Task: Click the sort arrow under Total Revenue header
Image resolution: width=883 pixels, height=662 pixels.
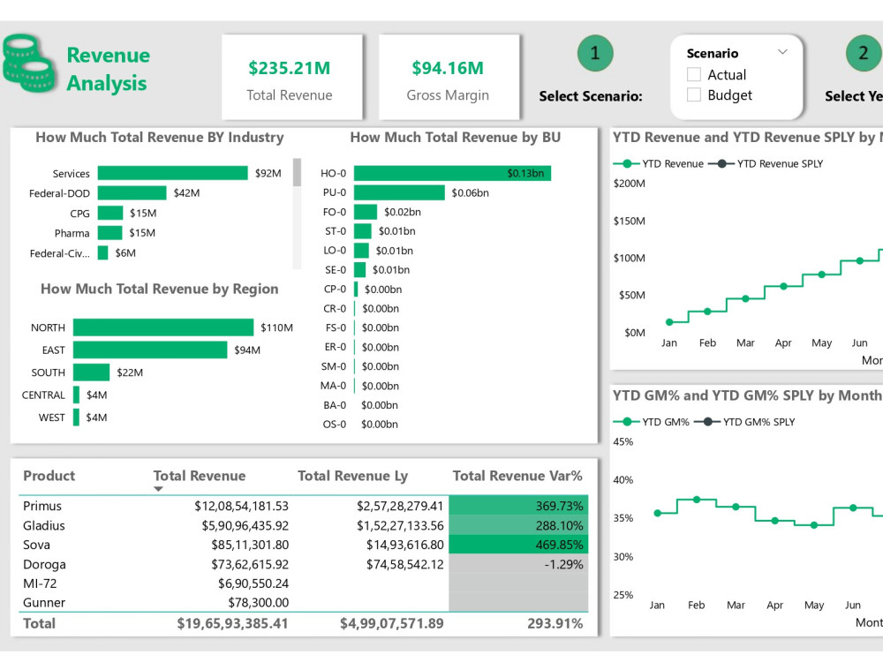Action: [159, 486]
